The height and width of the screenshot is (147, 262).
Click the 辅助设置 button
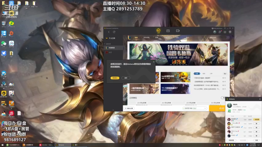pyautogui.click(x=129, y=108)
